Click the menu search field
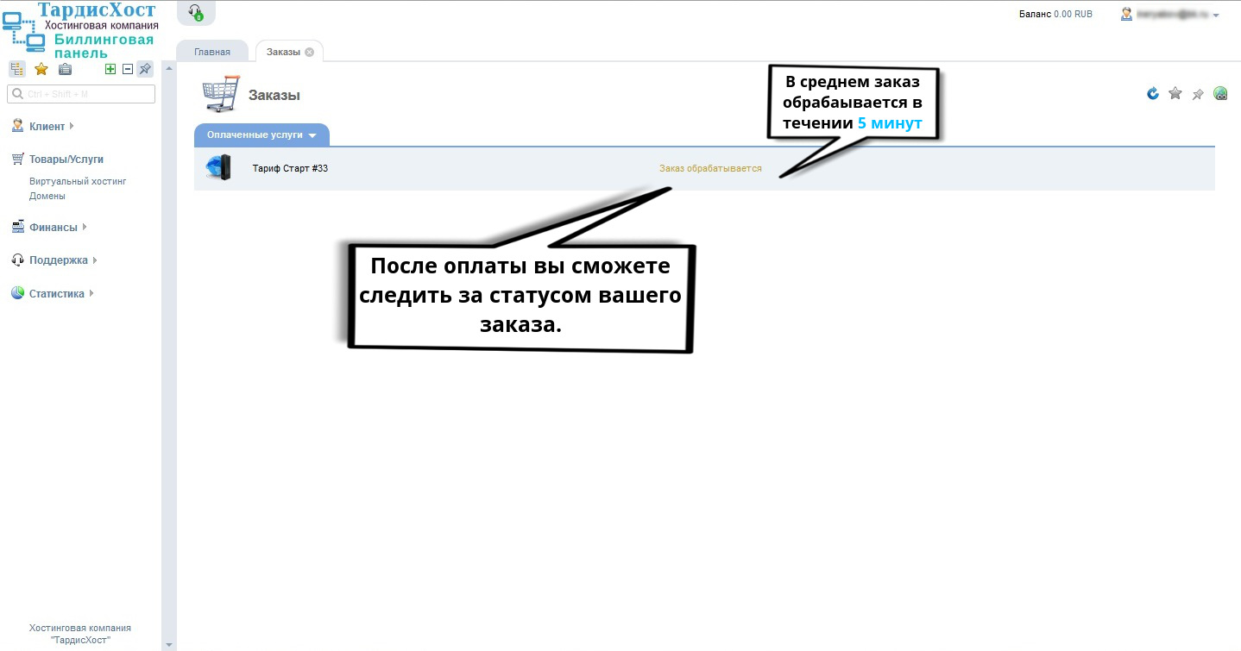 click(x=81, y=93)
